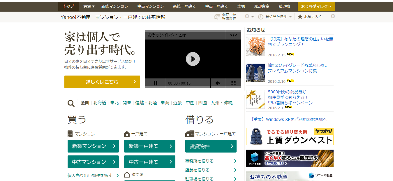The height and width of the screenshot is (181, 393).
Task: Click the favorites star icon
Action: 300,17
